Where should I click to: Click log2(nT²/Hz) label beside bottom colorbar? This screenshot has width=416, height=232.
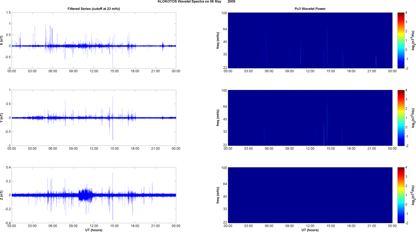click(x=413, y=195)
